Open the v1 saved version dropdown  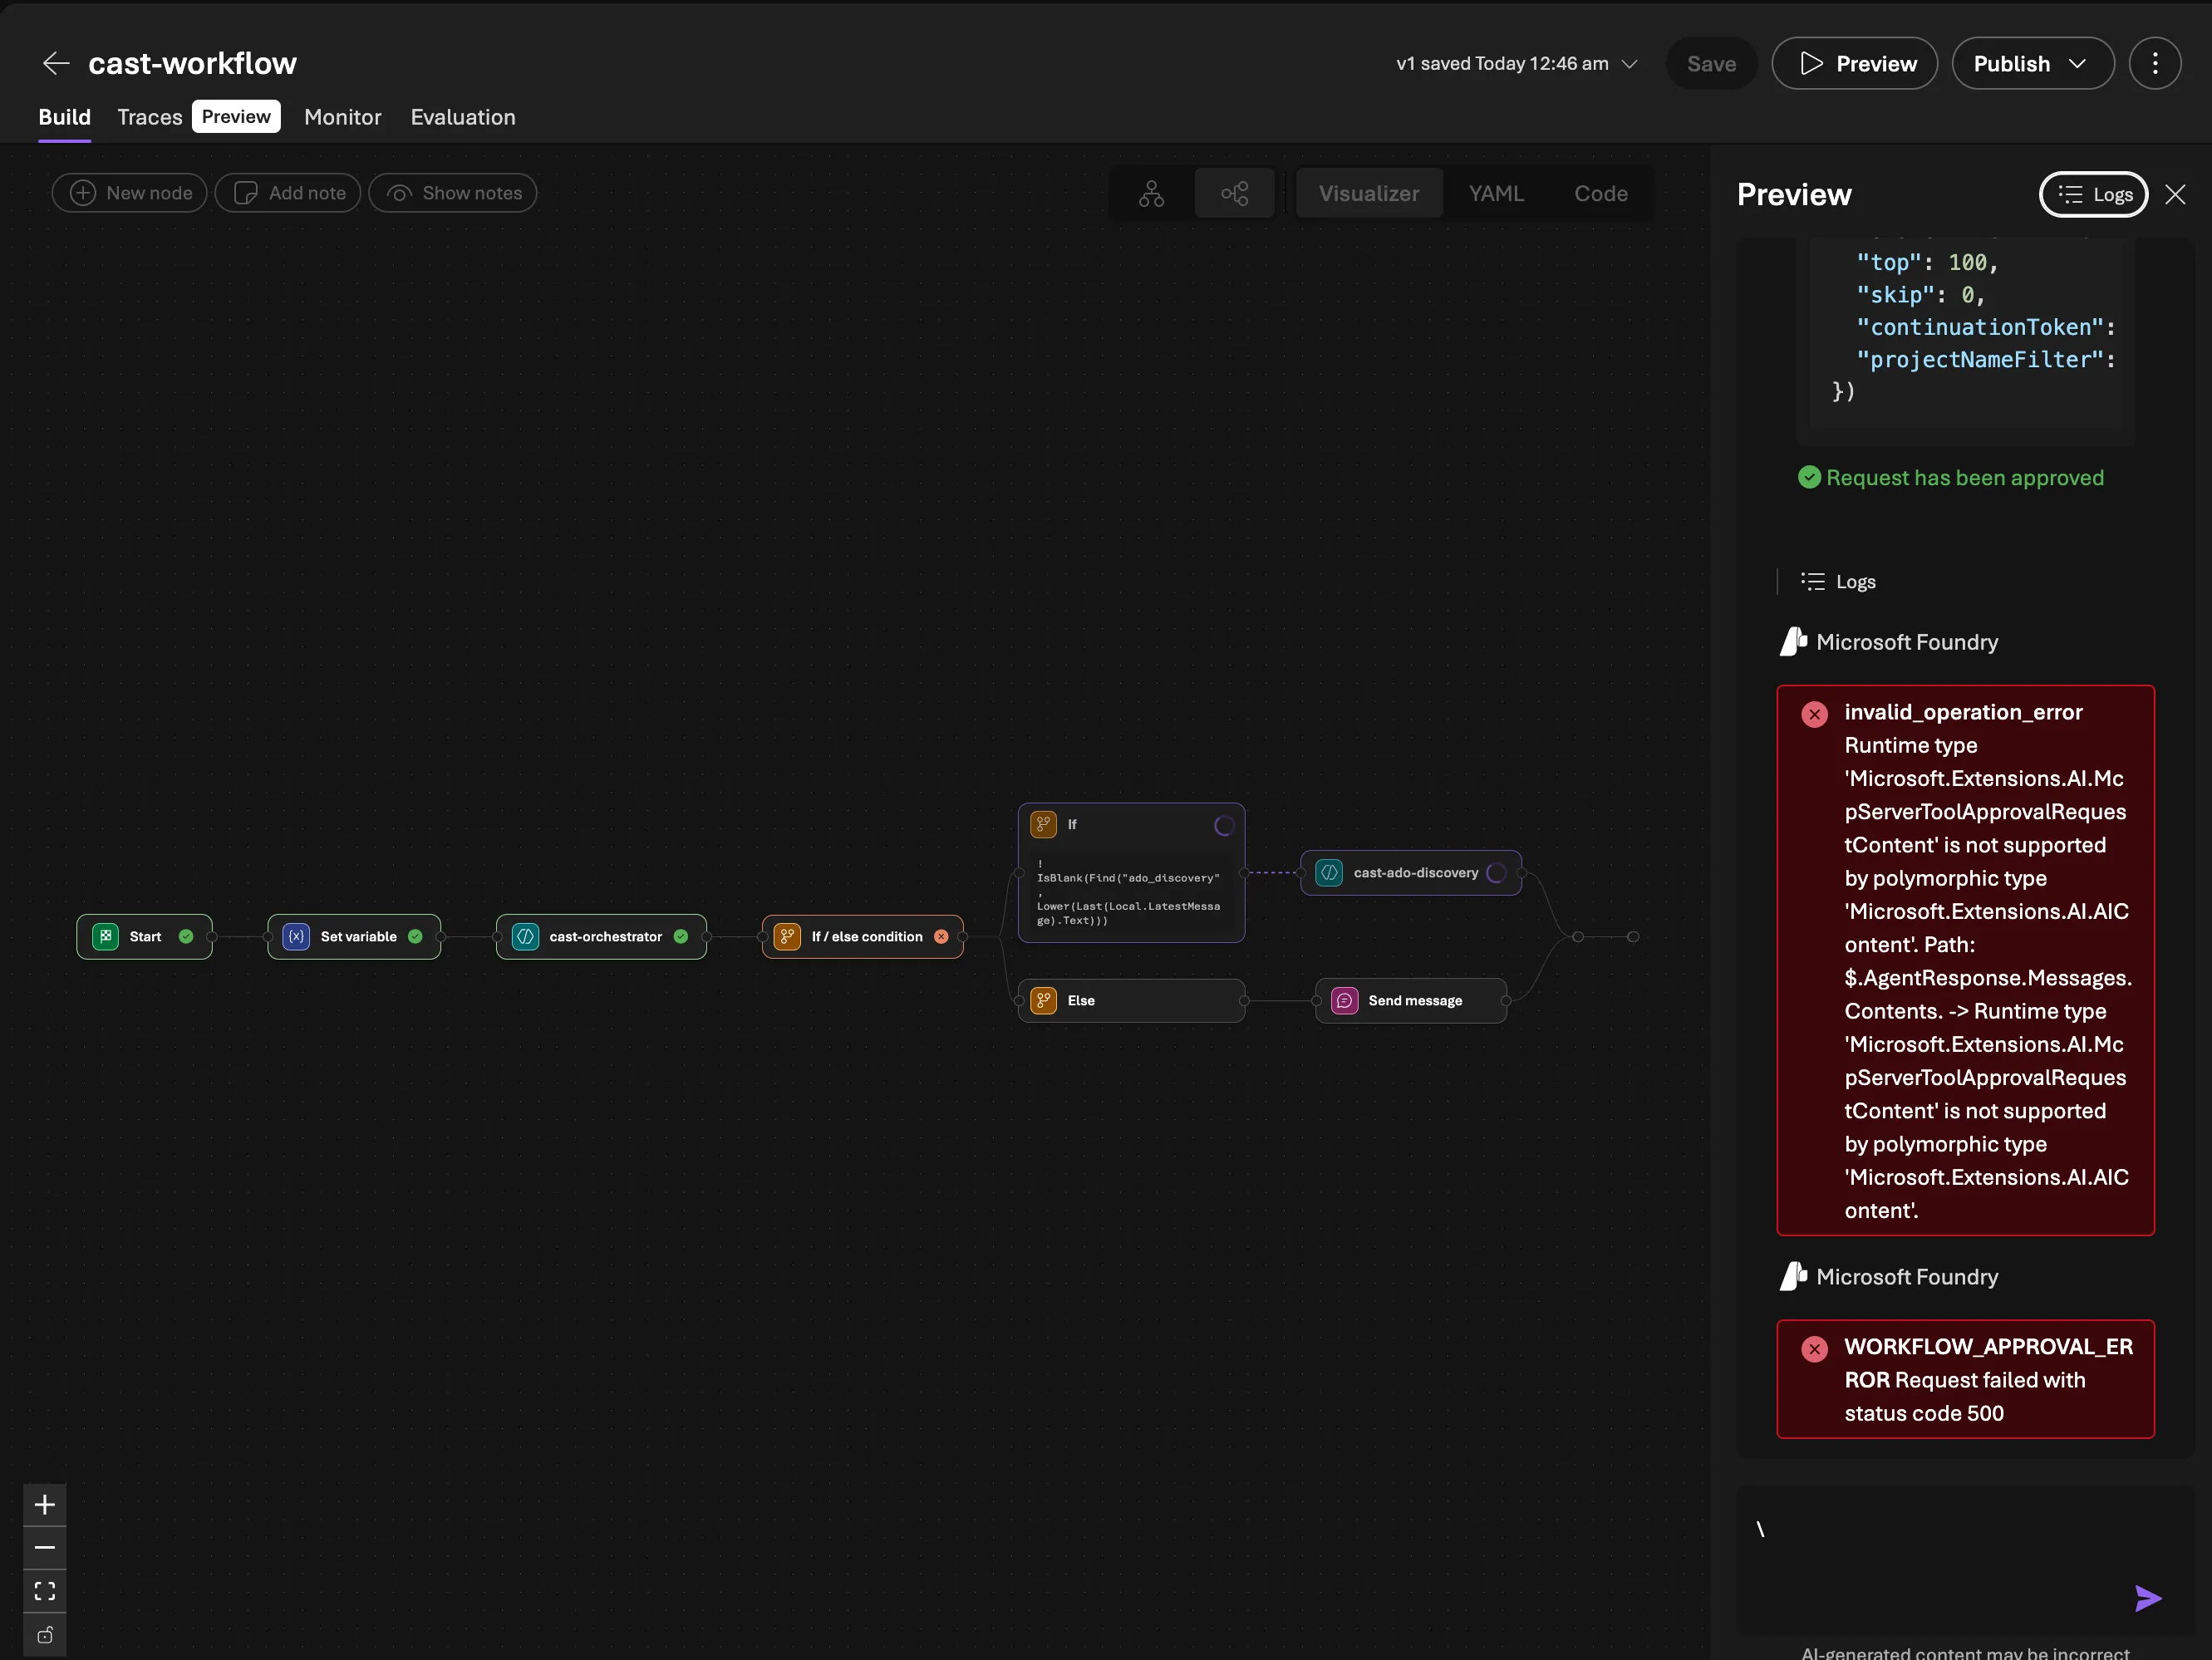click(x=1630, y=63)
